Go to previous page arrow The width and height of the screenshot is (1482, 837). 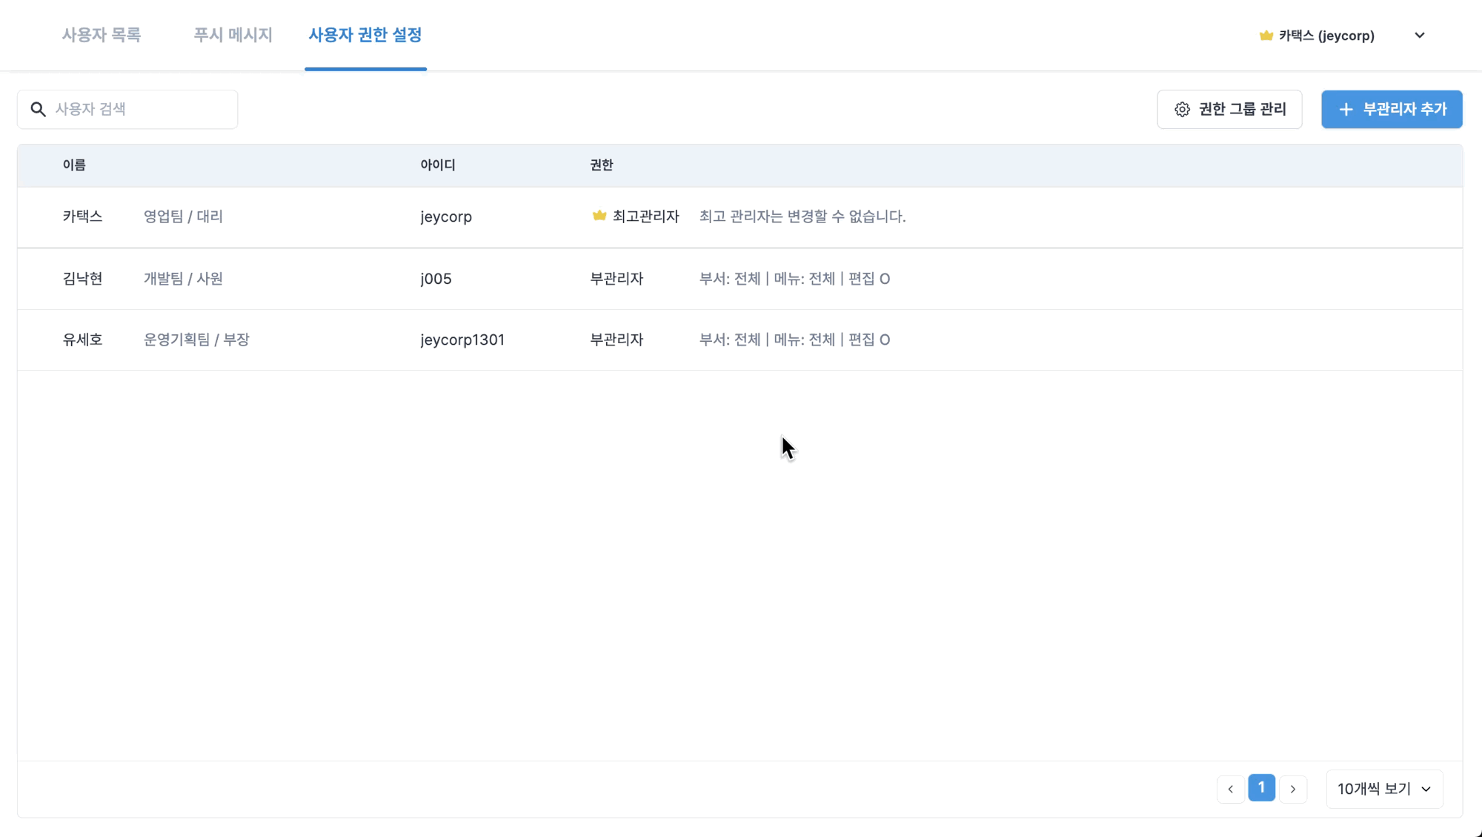click(x=1230, y=789)
